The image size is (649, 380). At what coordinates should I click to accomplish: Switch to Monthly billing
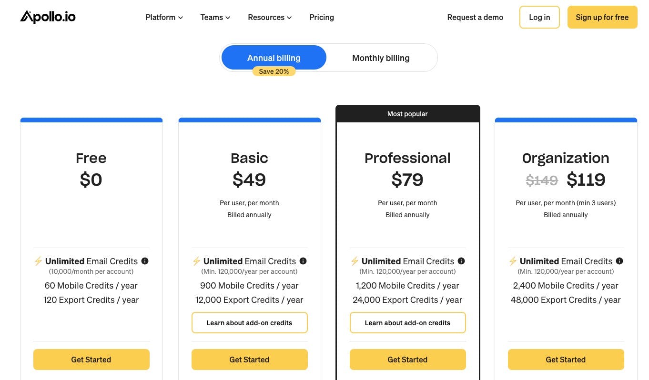(381, 58)
